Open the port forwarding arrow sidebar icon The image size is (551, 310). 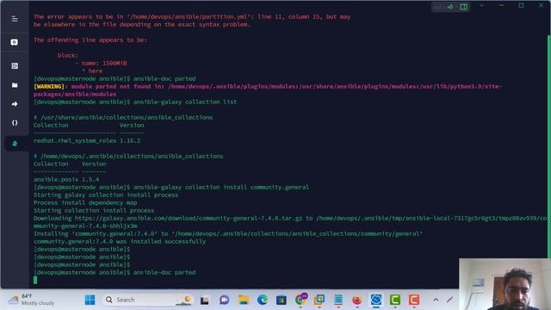(x=15, y=104)
